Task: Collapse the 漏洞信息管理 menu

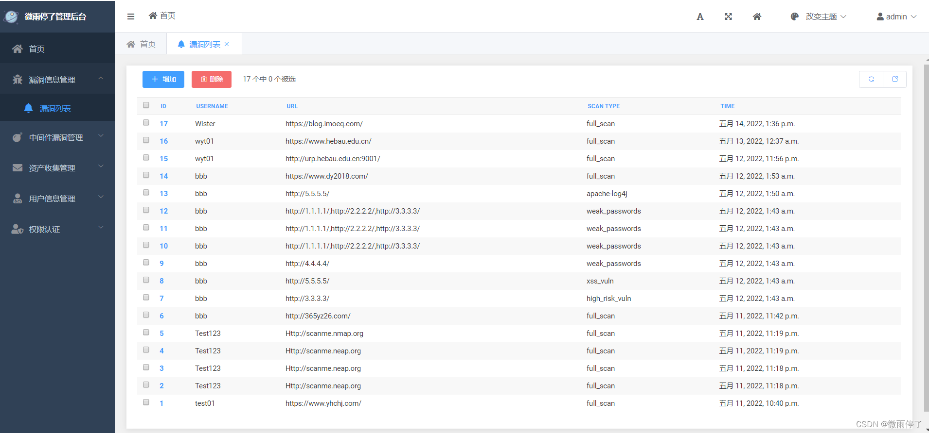Action: click(x=101, y=78)
